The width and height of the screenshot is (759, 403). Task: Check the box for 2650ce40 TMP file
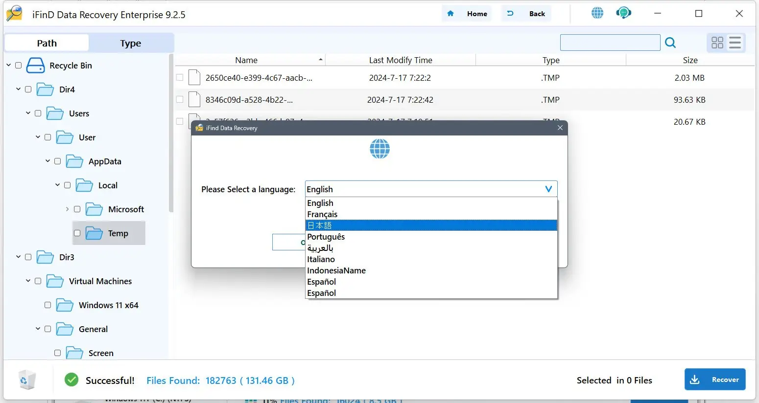pyautogui.click(x=180, y=77)
